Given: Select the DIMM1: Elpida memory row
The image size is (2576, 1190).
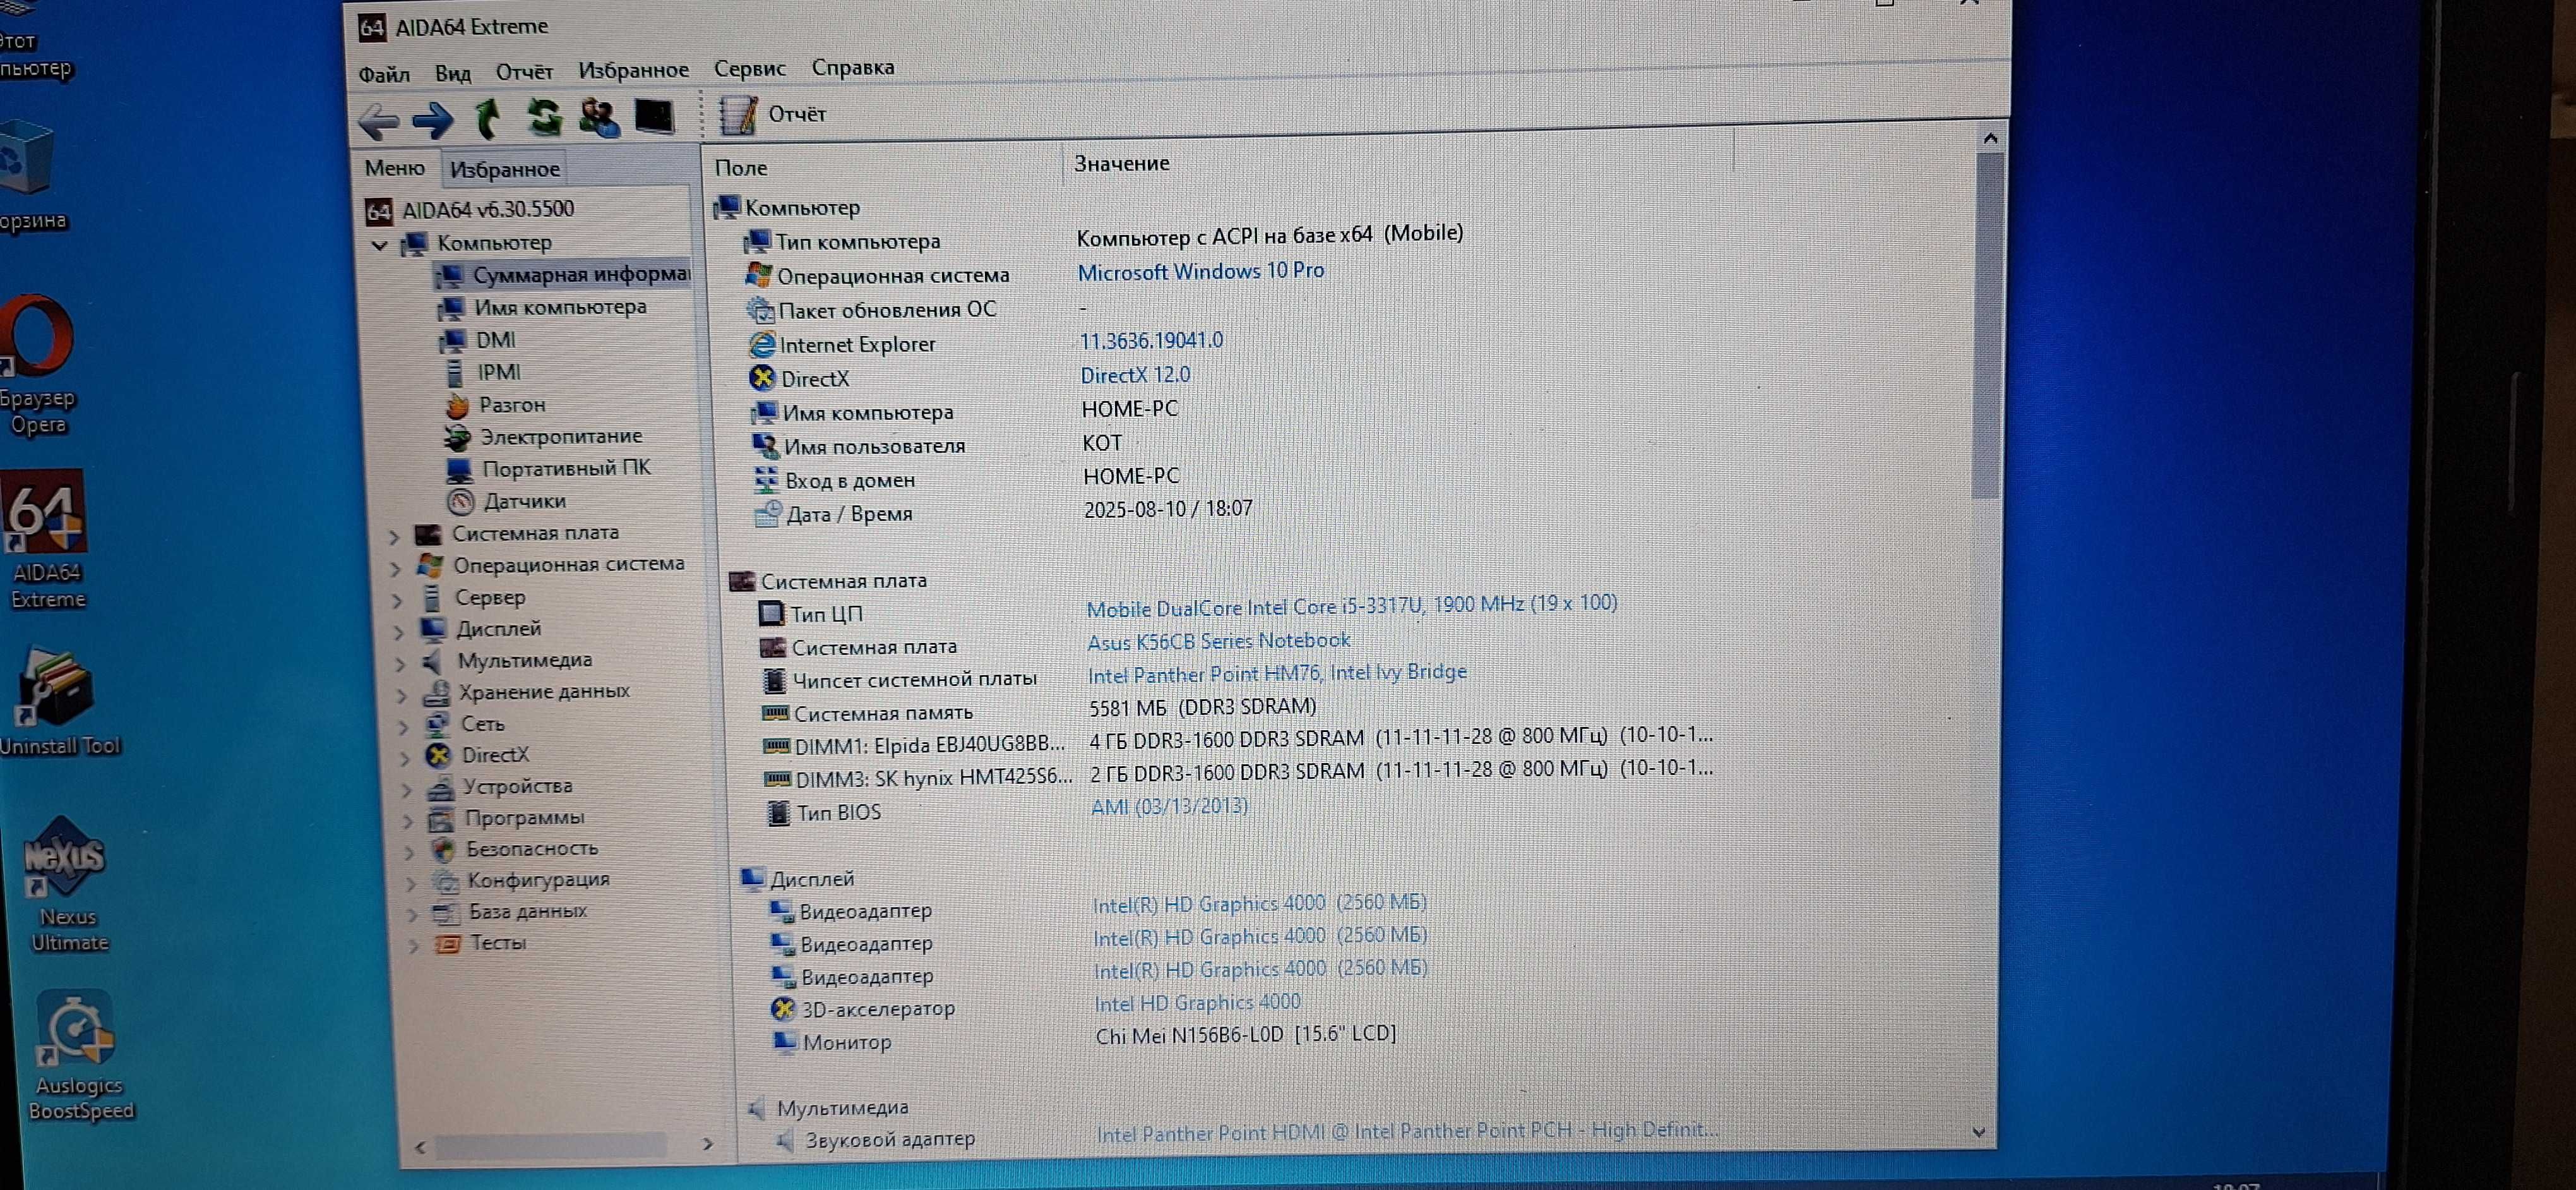Looking at the screenshot, I should pyautogui.click(x=1238, y=741).
